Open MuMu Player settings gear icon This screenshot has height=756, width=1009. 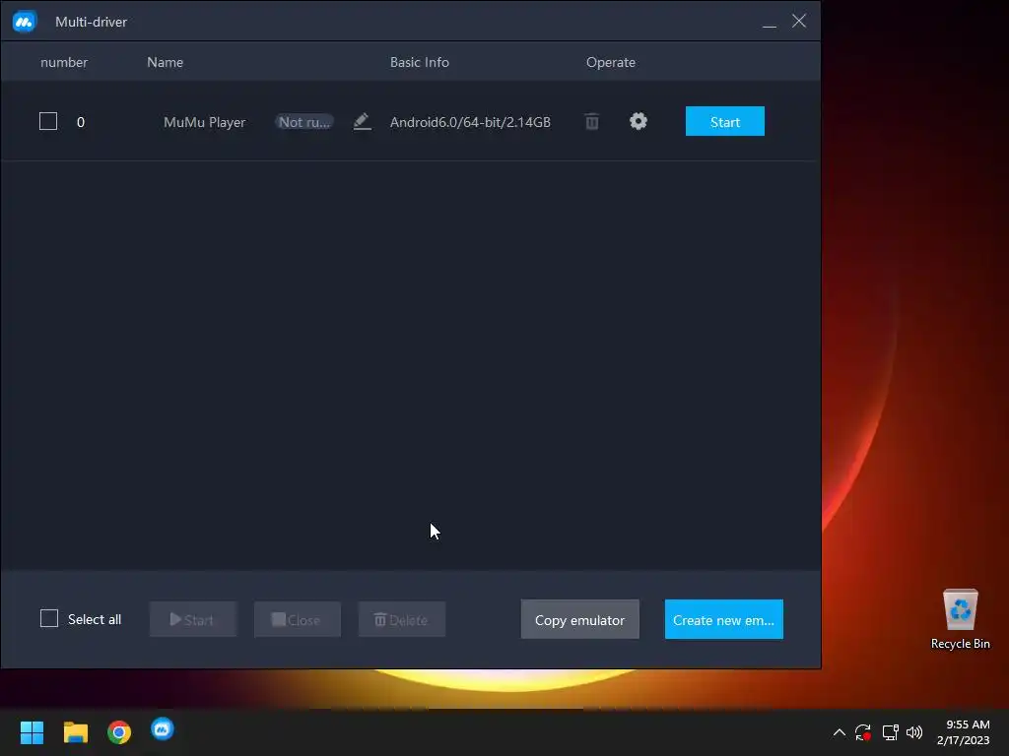click(639, 121)
